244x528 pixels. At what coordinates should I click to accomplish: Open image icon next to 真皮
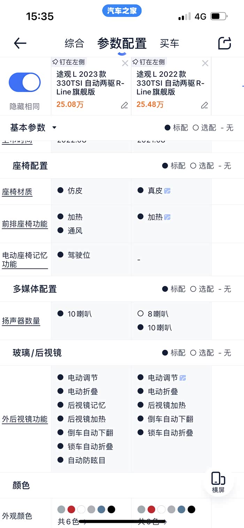coord(167,191)
